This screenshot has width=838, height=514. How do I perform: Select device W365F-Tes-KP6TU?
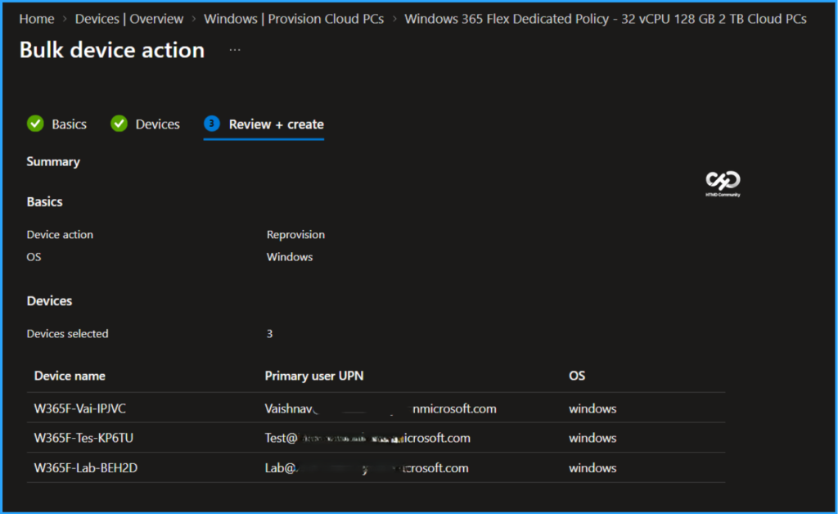[x=83, y=438]
